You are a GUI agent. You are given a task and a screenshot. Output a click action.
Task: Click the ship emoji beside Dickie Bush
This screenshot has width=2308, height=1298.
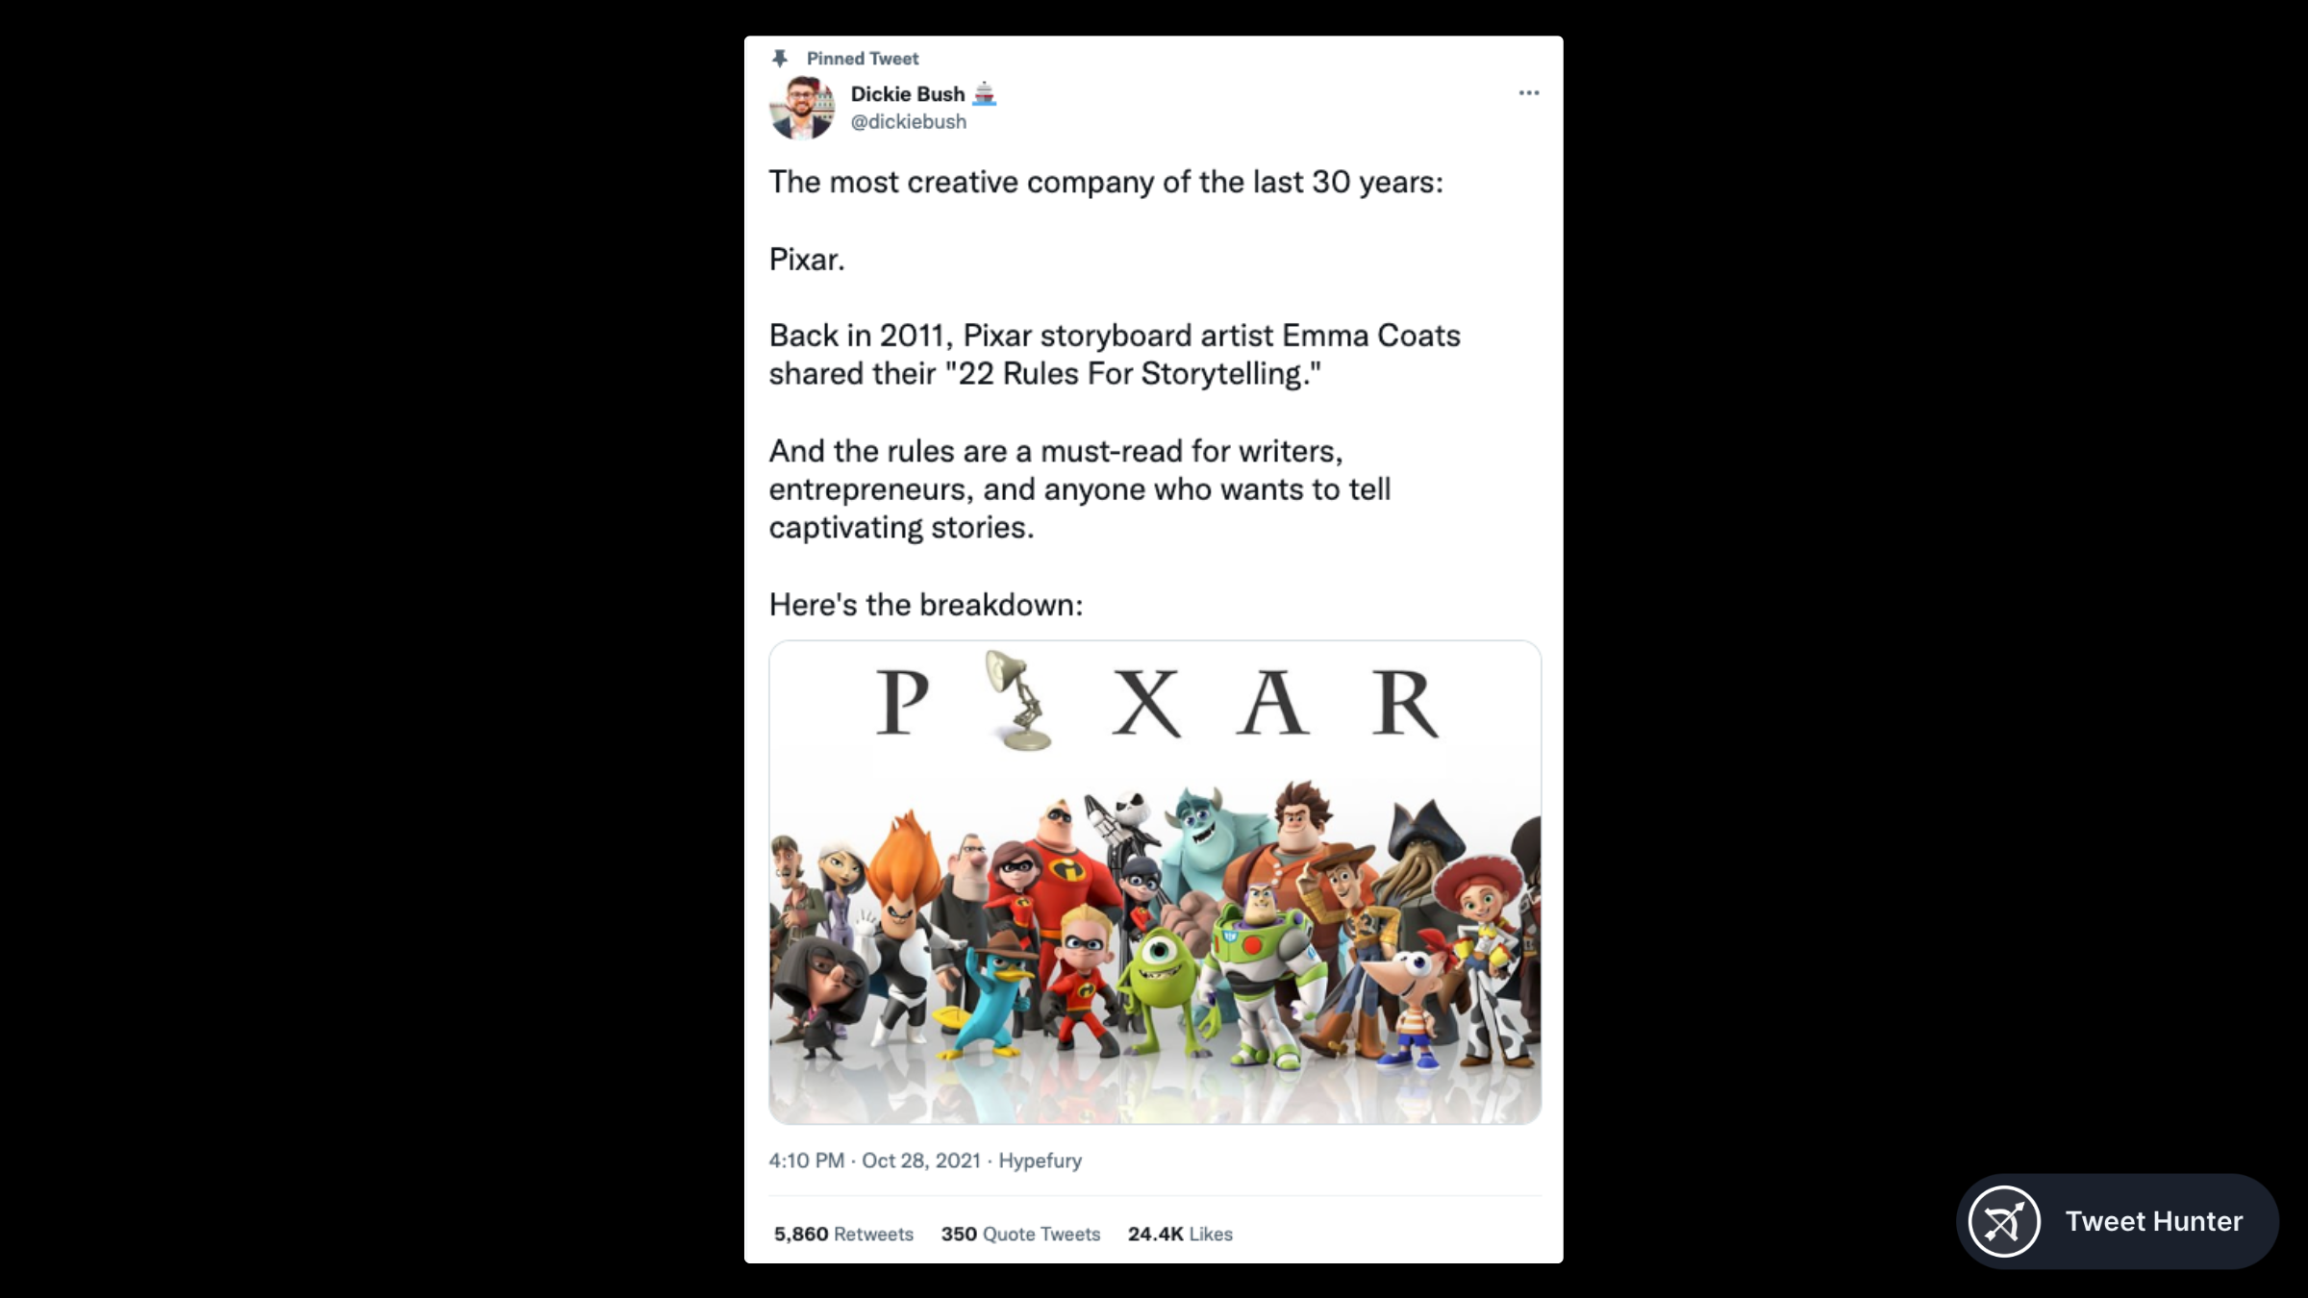tap(984, 93)
